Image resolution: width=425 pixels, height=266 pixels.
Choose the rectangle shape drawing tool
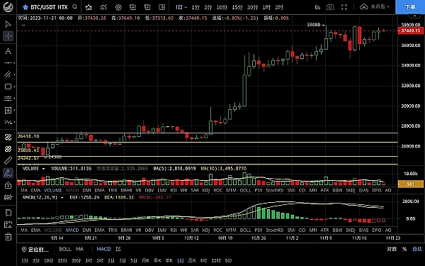click(8, 87)
